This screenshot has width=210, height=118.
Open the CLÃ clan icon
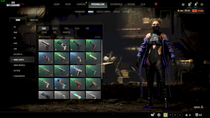197,115
